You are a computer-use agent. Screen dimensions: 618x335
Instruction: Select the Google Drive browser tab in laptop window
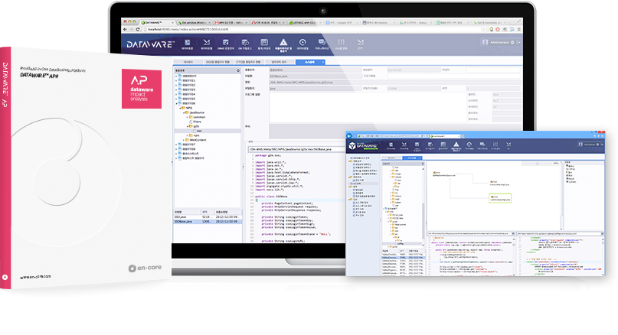click(414, 22)
